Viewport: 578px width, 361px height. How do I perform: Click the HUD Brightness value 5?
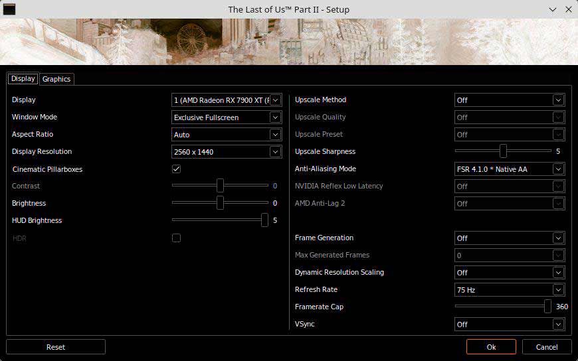click(275, 220)
